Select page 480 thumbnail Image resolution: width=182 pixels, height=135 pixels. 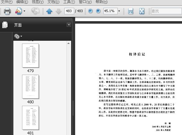(x=30, y=87)
